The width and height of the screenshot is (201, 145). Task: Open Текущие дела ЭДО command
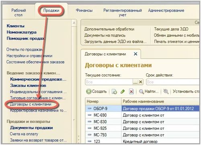pos(171,29)
